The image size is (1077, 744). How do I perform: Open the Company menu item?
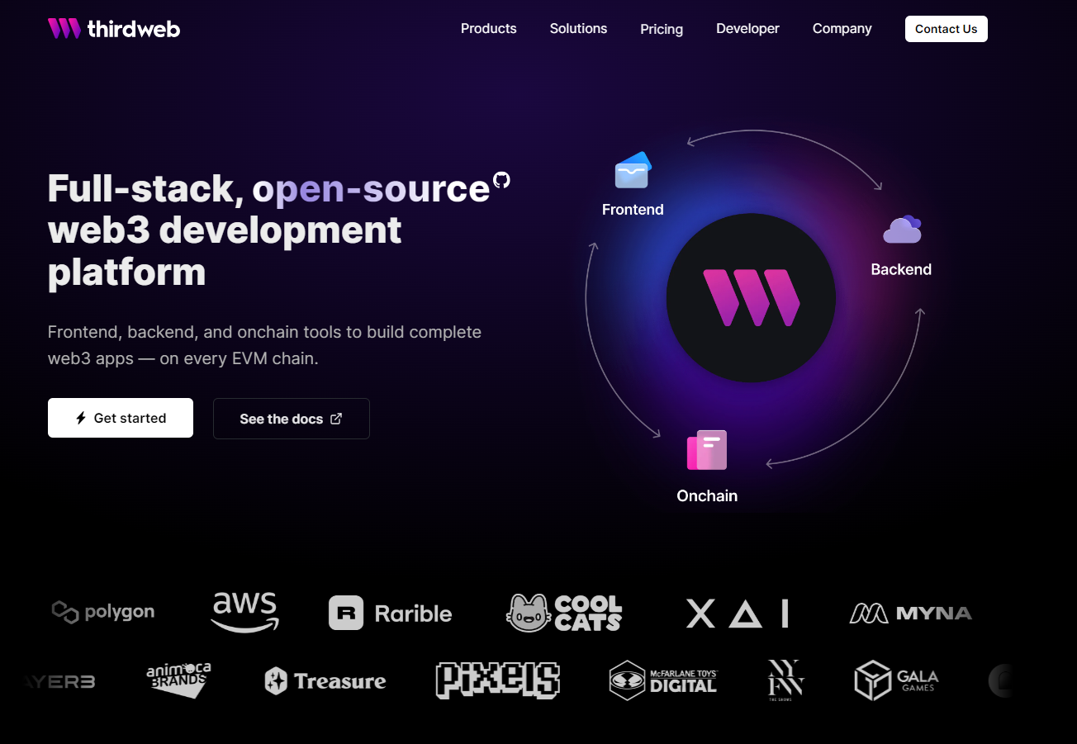click(842, 29)
